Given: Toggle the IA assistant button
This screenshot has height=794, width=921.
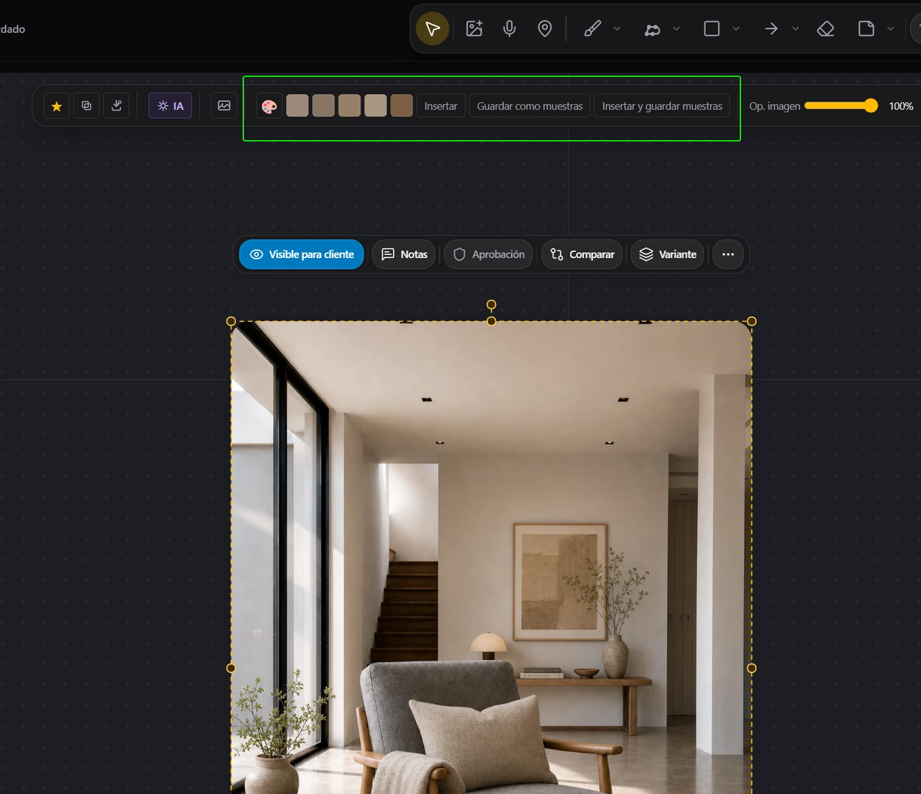Looking at the screenshot, I should (170, 106).
